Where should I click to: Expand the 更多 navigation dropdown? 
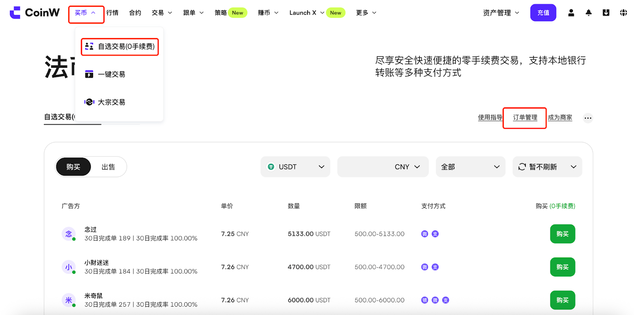366,13
